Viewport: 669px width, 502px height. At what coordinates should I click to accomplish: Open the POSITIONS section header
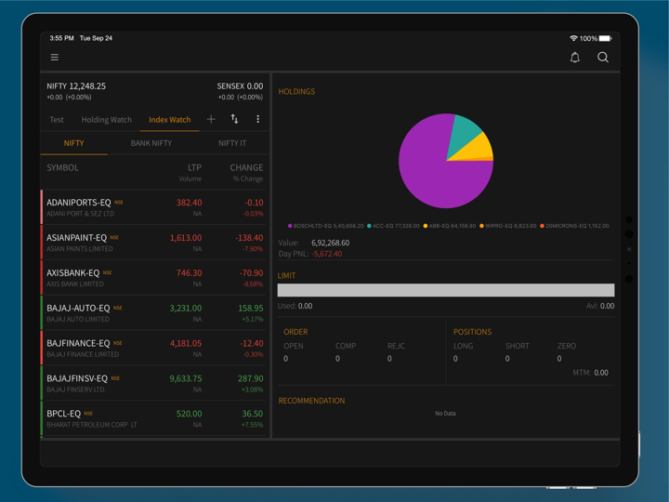472,332
